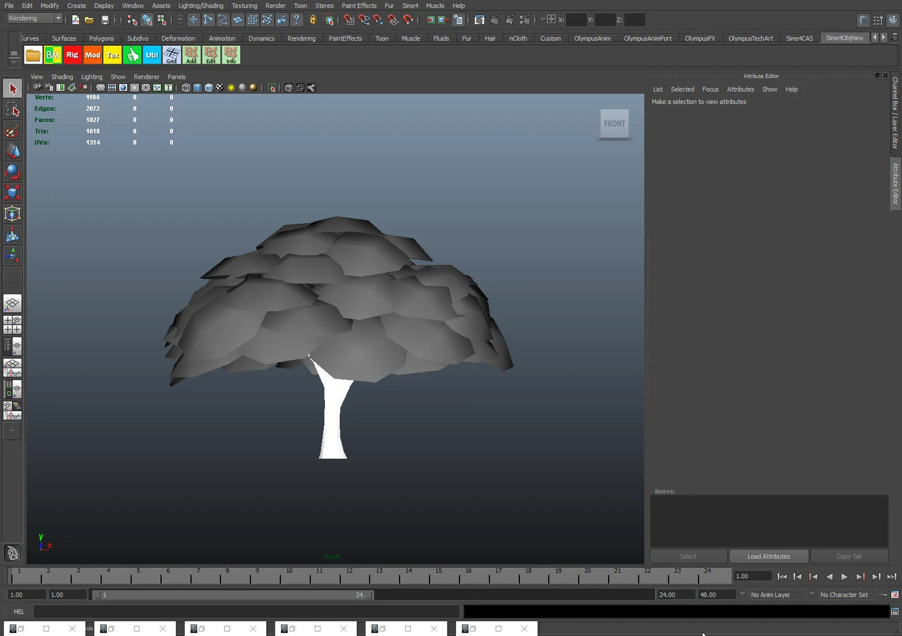This screenshot has width=902, height=636.
Task: Click the MEL command line input
Action: click(x=246, y=612)
